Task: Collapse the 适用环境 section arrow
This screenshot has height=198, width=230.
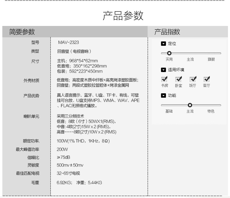Action: click(163, 70)
